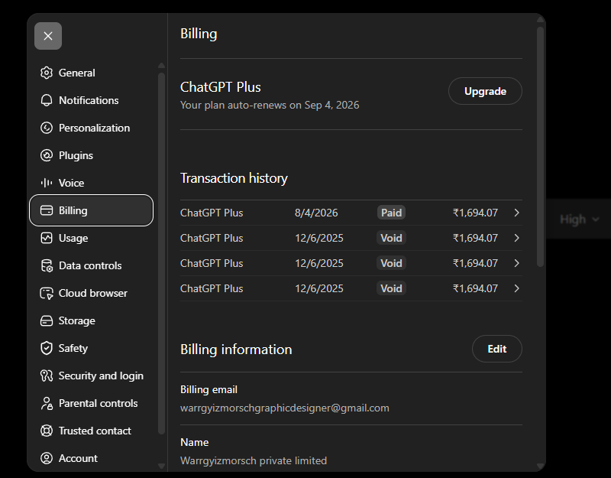The width and height of the screenshot is (611, 478).
Task: Click the Security and login key icon
Action: click(47, 376)
